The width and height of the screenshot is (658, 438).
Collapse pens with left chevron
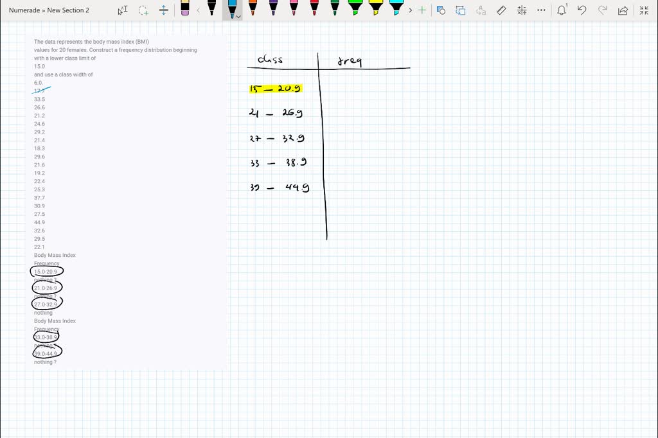(198, 10)
